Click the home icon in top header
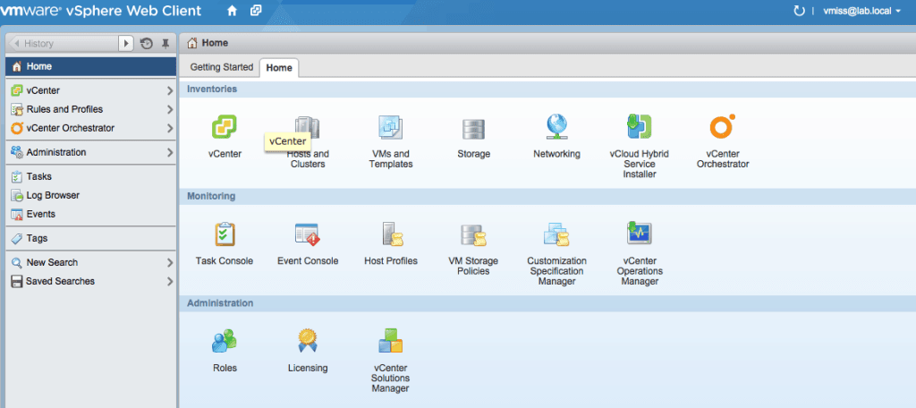 click(x=232, y=11)
